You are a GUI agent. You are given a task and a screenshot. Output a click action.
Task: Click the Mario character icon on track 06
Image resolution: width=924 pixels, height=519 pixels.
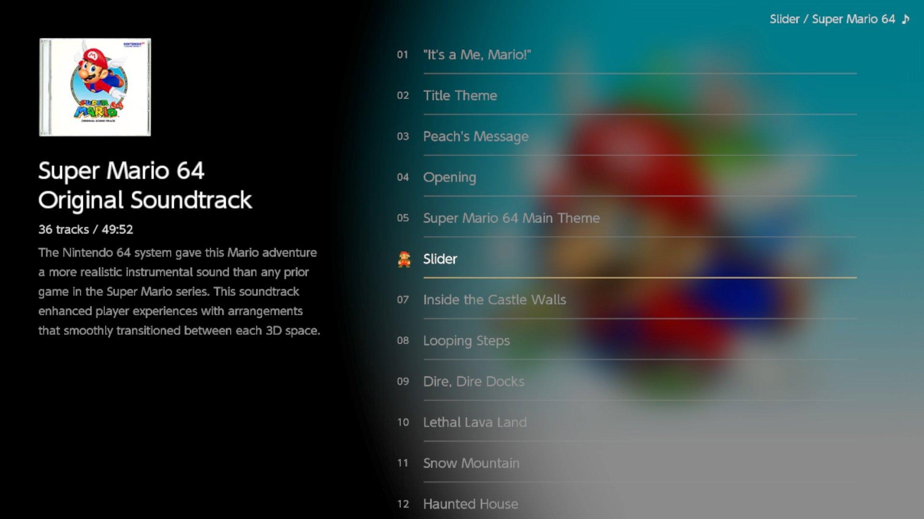(x=404, y=259)
